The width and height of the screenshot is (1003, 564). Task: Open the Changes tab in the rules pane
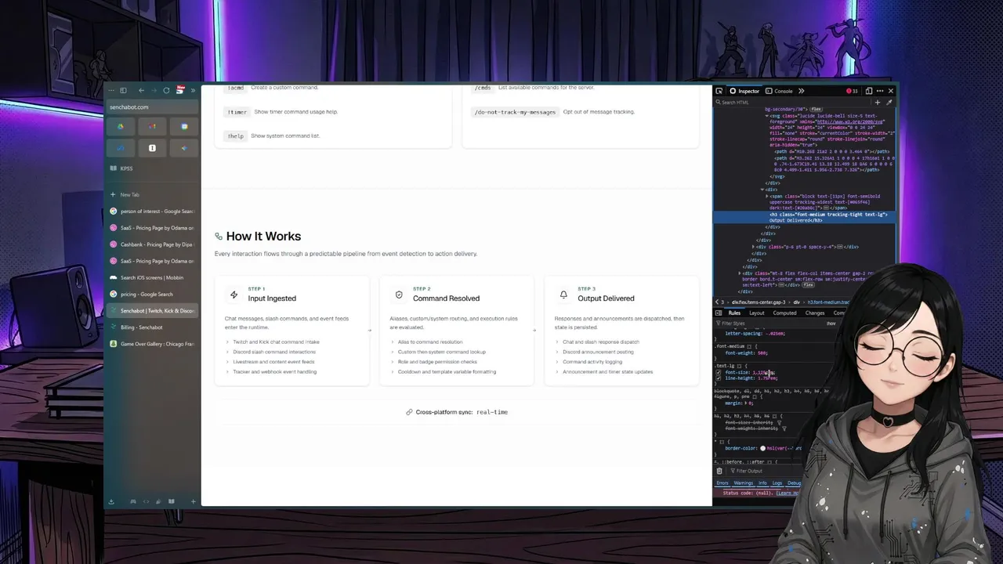coord(815,313)
